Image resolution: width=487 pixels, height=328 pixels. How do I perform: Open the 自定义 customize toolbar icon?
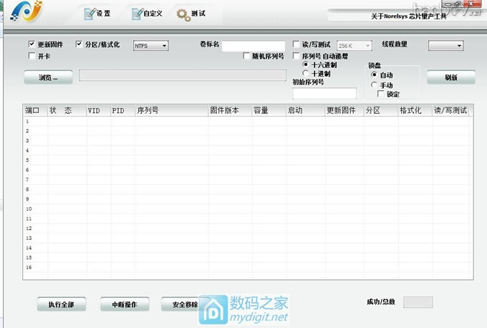(x=137, y=14)
